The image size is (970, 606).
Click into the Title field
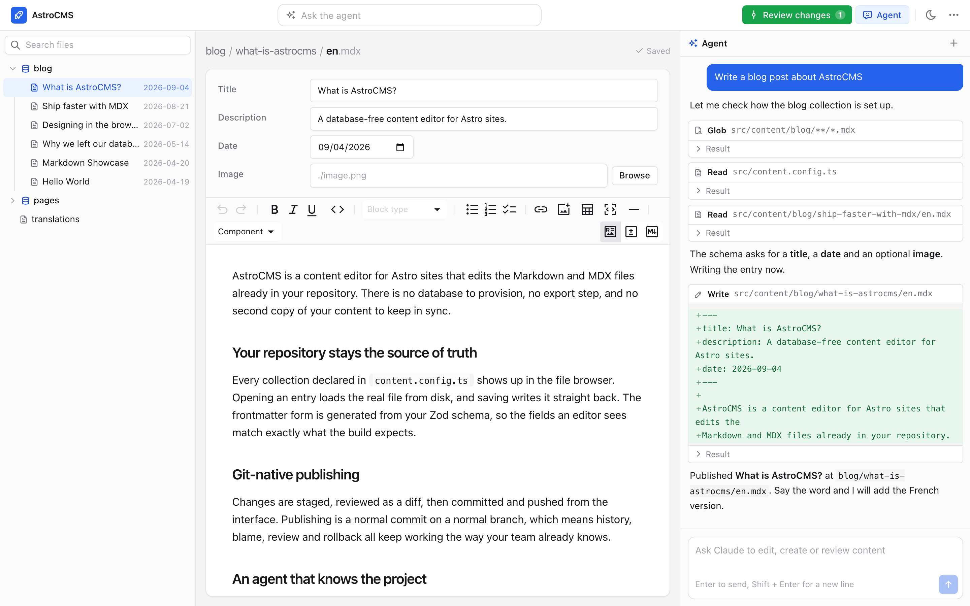coord(483,91)
